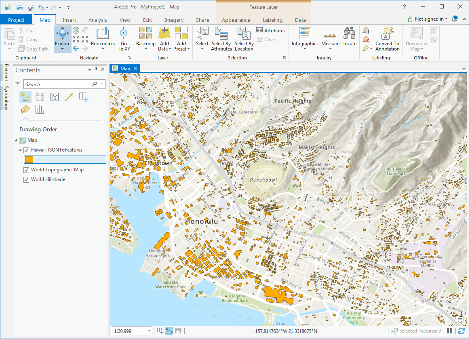This screenshot has height=339, width=470.
Task: Click the Go To XY tool
Action: point(124,39)
